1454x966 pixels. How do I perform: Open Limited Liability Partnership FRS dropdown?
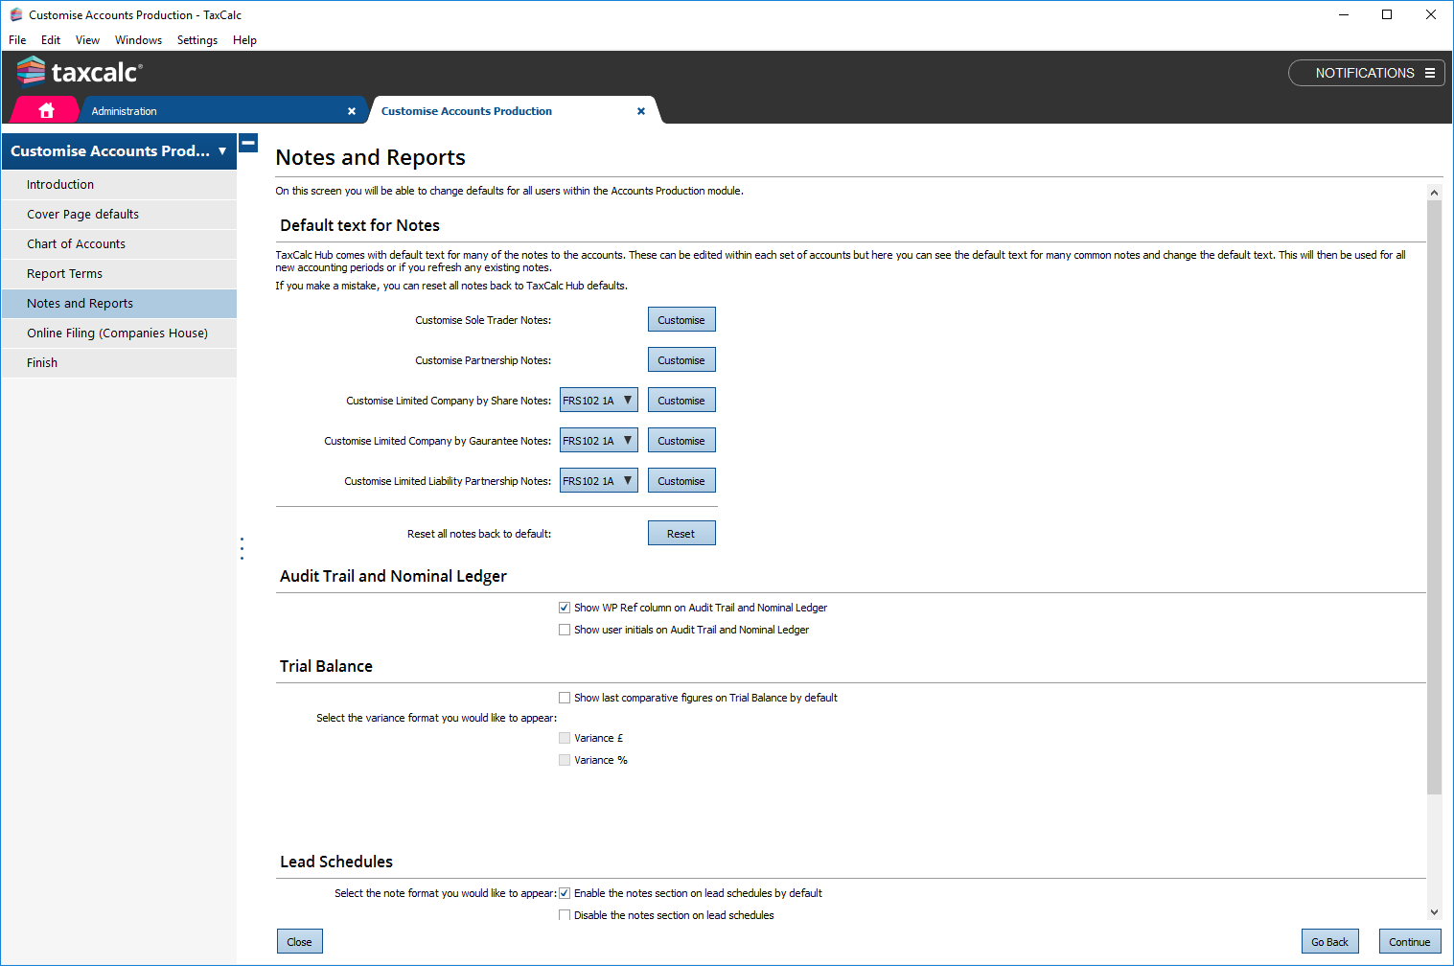tap(598, 481)
